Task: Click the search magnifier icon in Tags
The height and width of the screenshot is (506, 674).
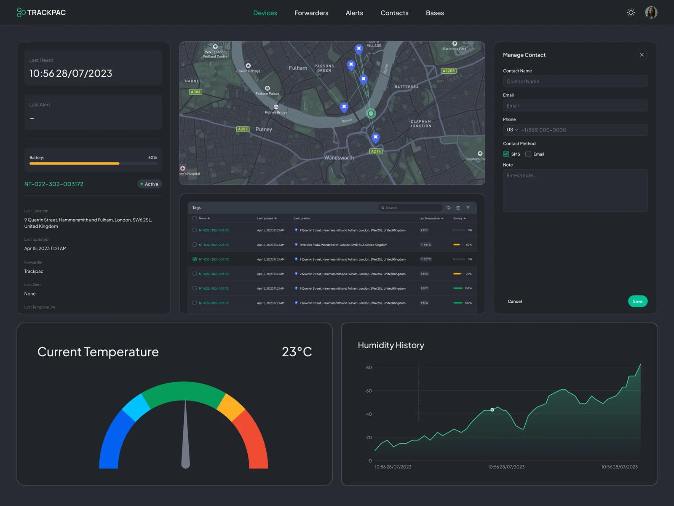Action: (383, 208)
